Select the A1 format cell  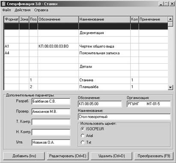12,46
